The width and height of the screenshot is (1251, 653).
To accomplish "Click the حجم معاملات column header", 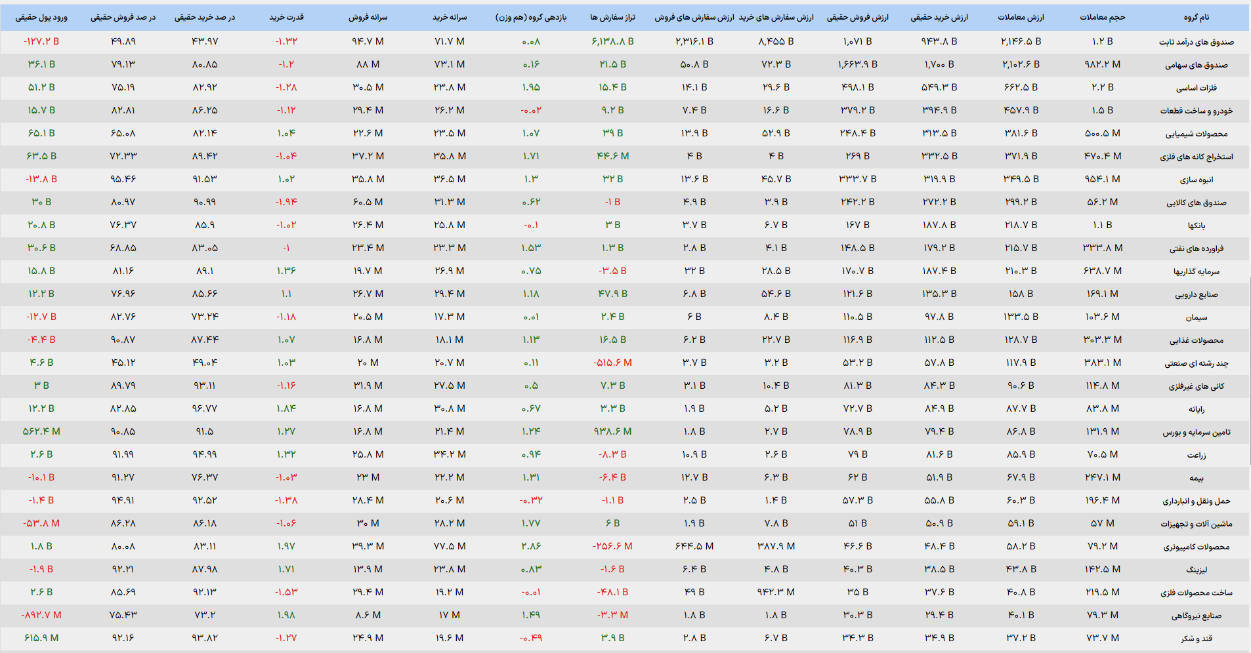I will point(1102,18).
